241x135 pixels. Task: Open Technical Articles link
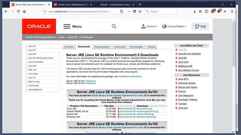187,83
